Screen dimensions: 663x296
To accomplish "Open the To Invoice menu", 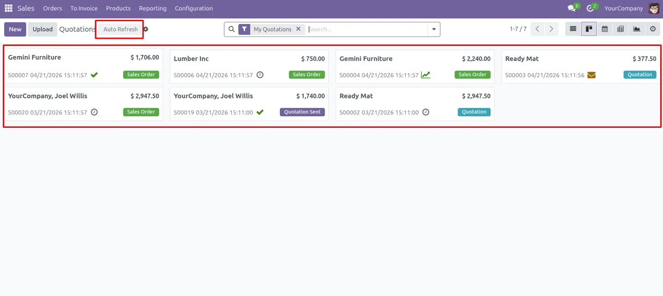I will pos(84,8).
